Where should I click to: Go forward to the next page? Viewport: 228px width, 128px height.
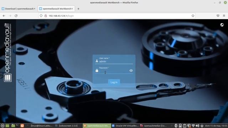point(10,16)
